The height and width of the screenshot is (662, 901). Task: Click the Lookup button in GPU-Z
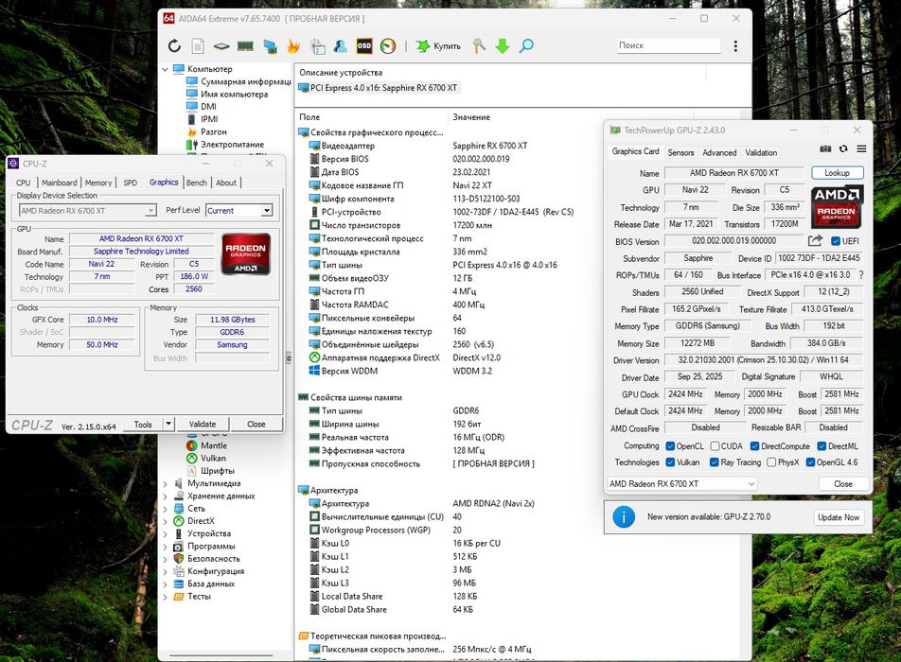(x=838, y=173)
